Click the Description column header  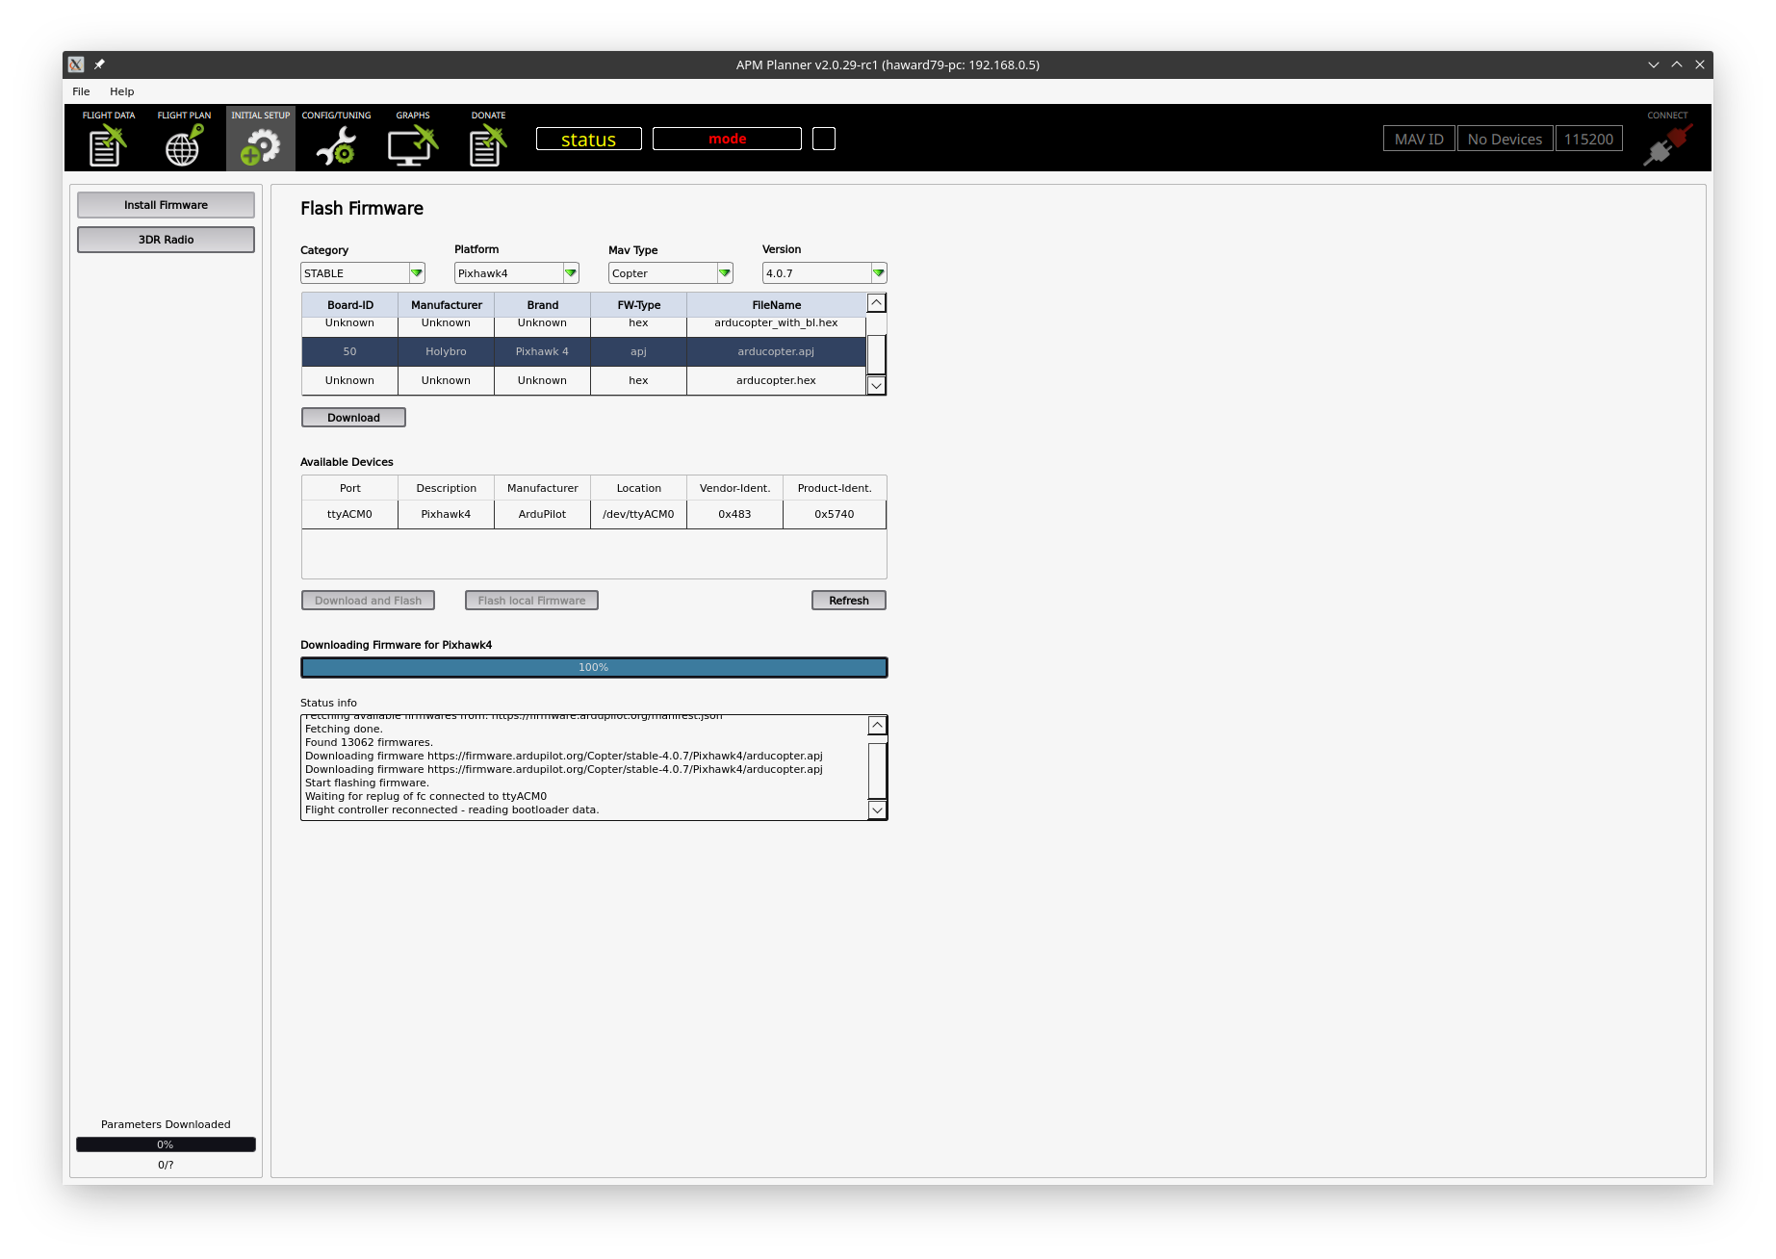pos(446,489)
